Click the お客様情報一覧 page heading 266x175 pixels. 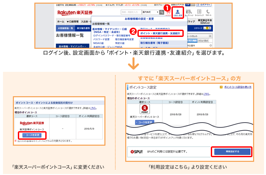(70, 35)
